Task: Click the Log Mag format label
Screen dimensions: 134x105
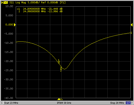Action: point(21,3)
